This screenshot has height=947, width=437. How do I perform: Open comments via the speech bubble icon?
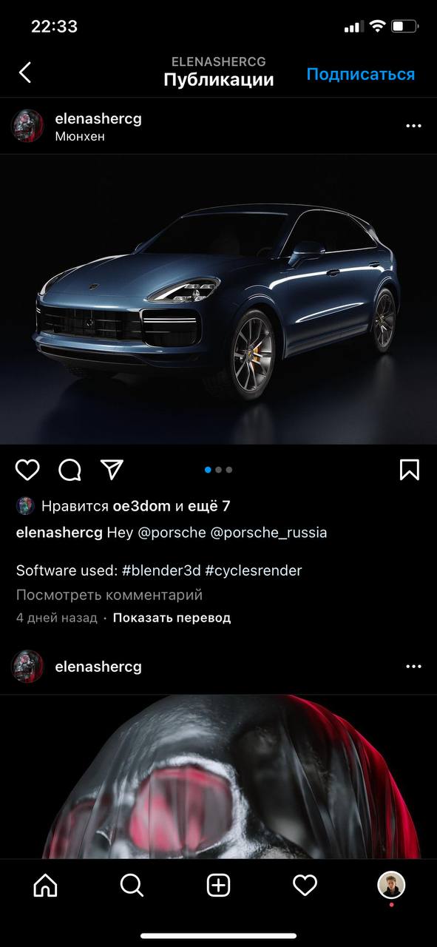click(70, 469)
